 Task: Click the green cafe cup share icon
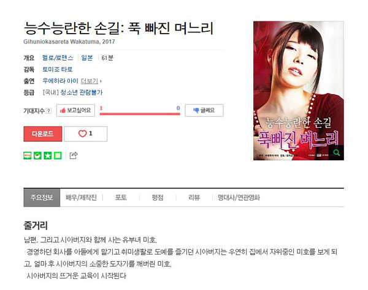[x=37, y=155]
